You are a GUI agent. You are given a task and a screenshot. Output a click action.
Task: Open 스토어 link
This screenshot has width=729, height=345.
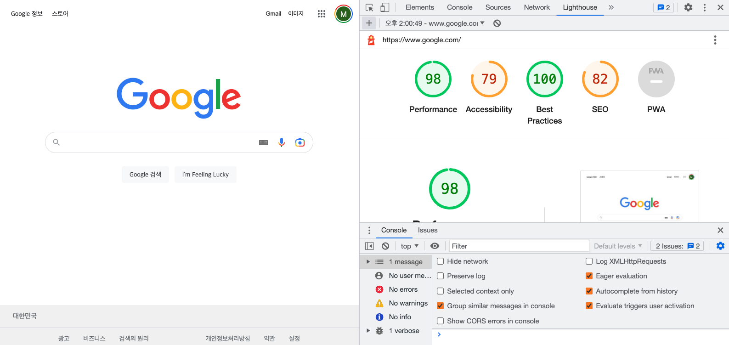tap(60, 14)
